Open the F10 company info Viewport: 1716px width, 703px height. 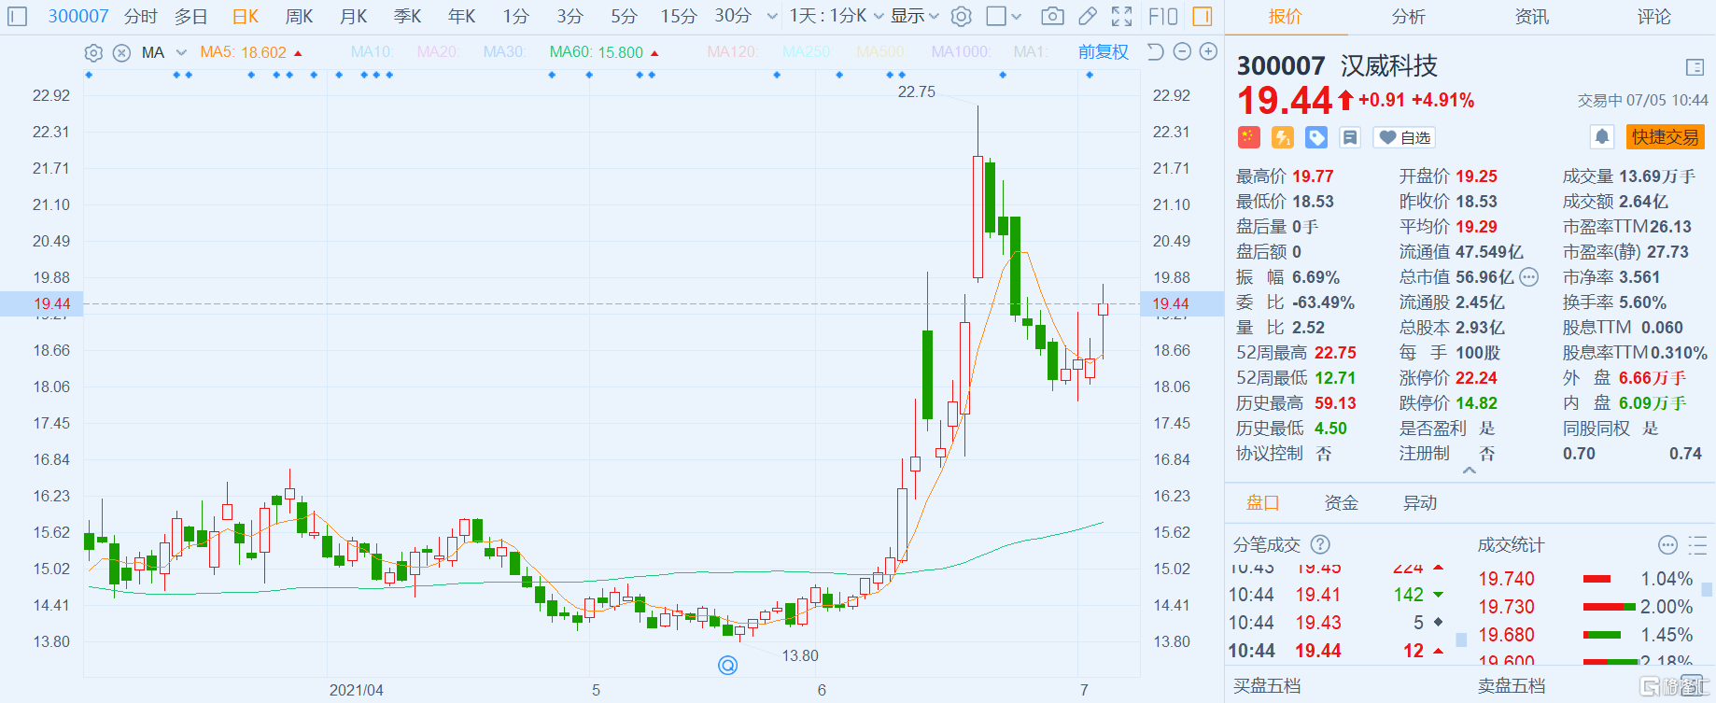pos(1163,16)
